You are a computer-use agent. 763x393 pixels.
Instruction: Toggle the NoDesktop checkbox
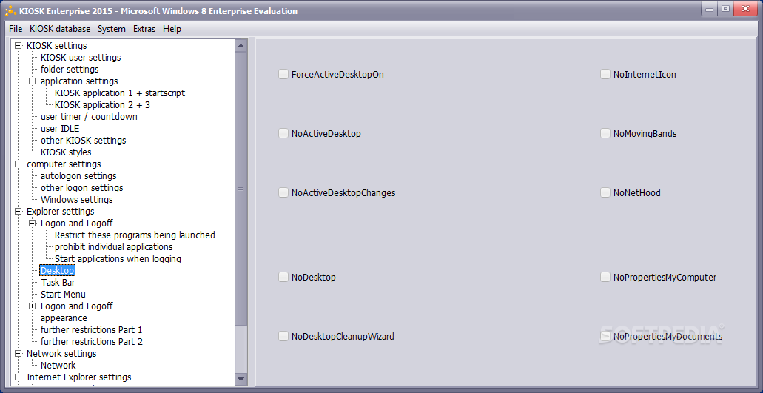tap(283, 278)
